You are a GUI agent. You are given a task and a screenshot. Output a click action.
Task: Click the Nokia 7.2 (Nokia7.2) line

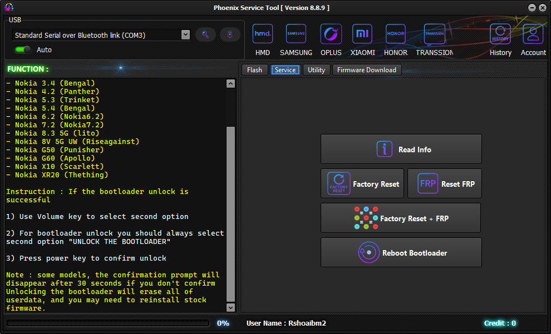tap(55, 125)
